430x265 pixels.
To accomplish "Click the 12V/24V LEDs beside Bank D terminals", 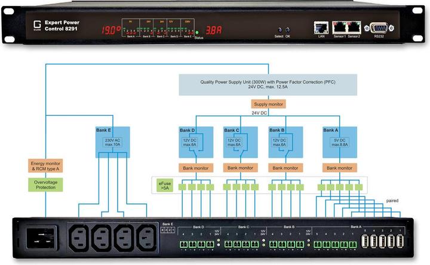I will point(219,242).
